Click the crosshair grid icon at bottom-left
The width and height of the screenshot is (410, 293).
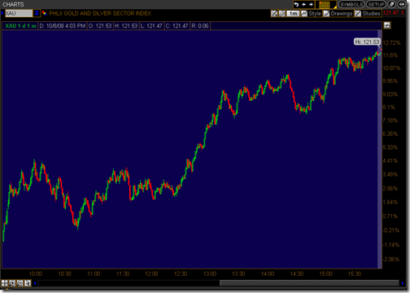click(5, 283)
